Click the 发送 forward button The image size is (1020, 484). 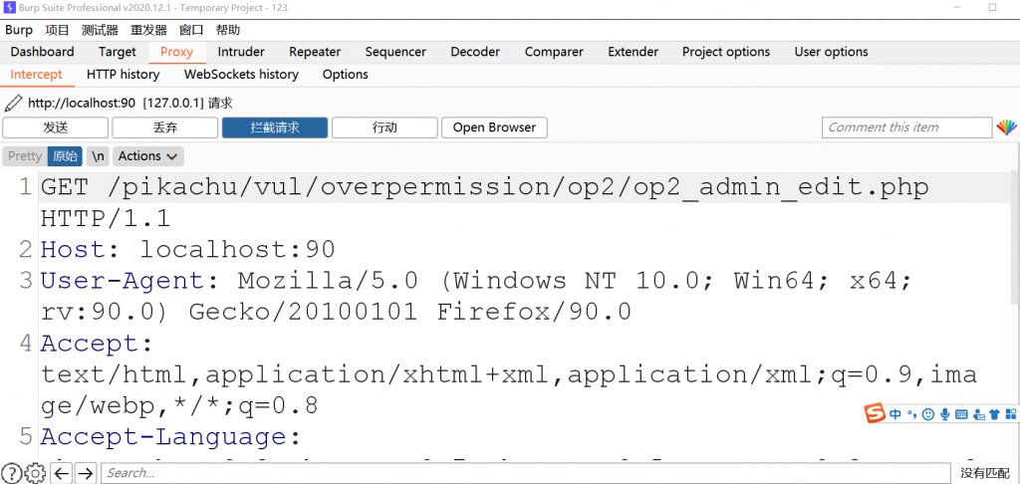tap(56, 127)
